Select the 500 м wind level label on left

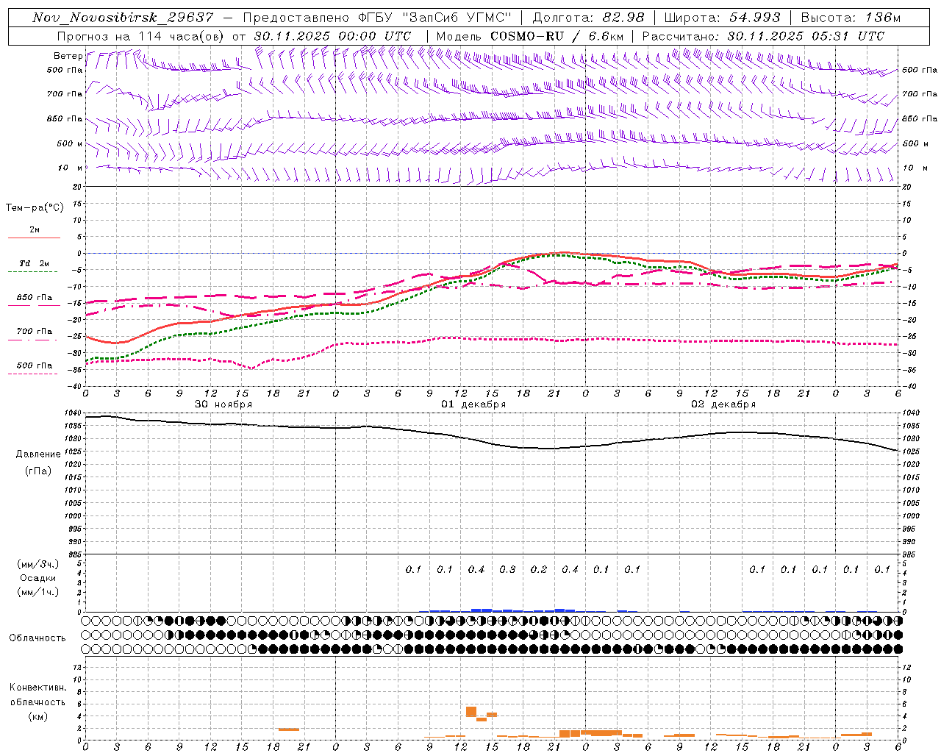(70, 143)
